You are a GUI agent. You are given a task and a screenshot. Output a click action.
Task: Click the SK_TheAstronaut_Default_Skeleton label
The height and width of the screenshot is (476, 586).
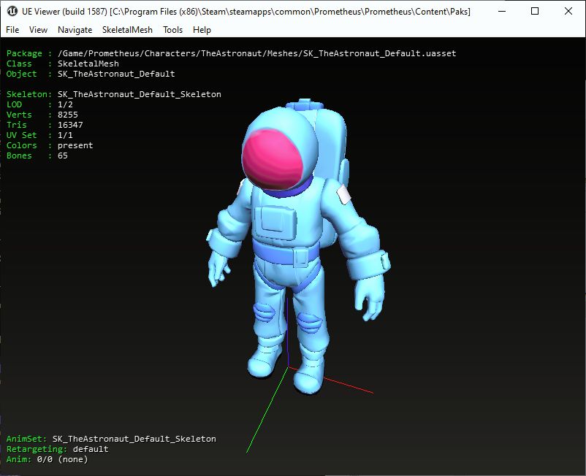coord(139,94)
